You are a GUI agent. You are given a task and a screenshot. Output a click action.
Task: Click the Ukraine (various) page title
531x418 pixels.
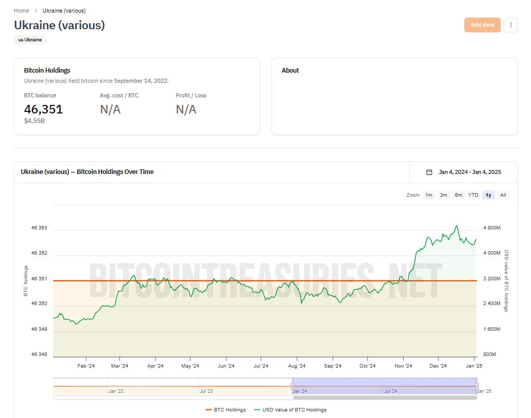(x=59, y=25)
